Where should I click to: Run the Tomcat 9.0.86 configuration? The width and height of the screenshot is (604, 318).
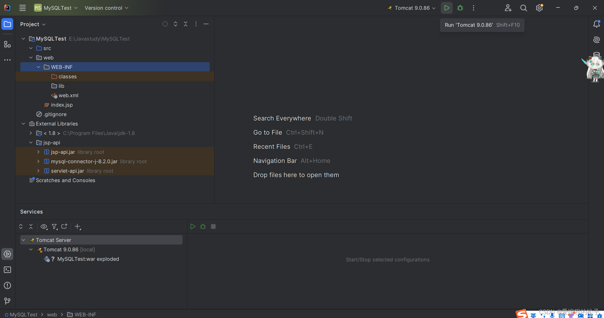pyautogui.click(x=446, y=8)
